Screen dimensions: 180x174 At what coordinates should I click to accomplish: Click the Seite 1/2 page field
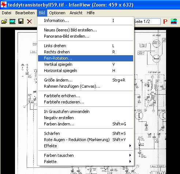[x=147, y=22]
